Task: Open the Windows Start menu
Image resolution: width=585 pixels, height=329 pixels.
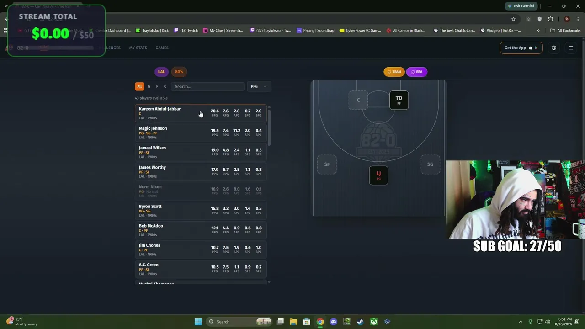Action: point(198,322)
